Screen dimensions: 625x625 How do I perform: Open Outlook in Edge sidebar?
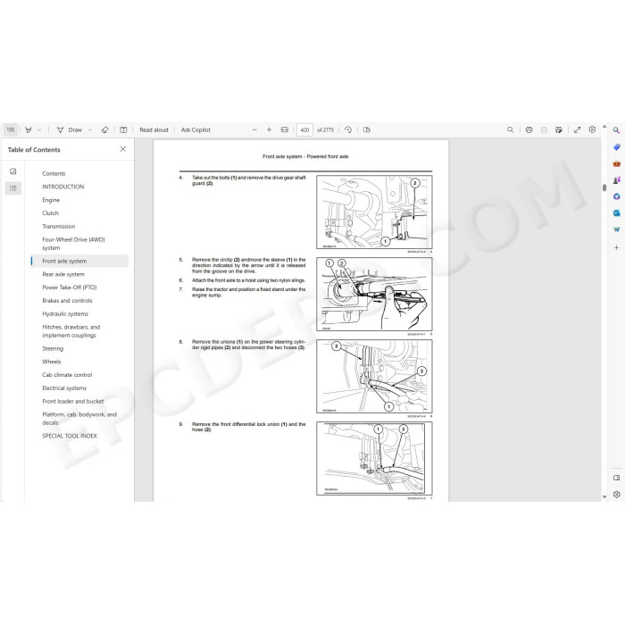616,212
